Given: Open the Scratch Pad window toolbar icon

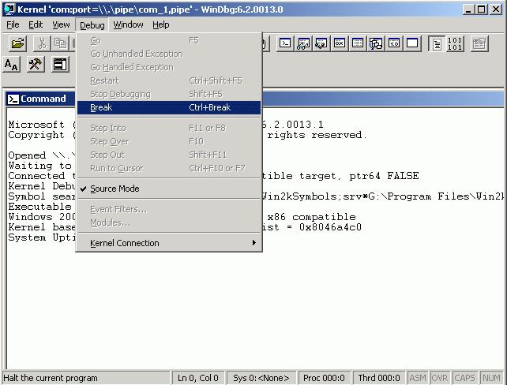Looking at the screenshot, I should coord(412,43).
